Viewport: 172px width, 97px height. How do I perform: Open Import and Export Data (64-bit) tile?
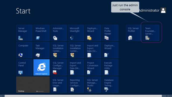(76, 67)
